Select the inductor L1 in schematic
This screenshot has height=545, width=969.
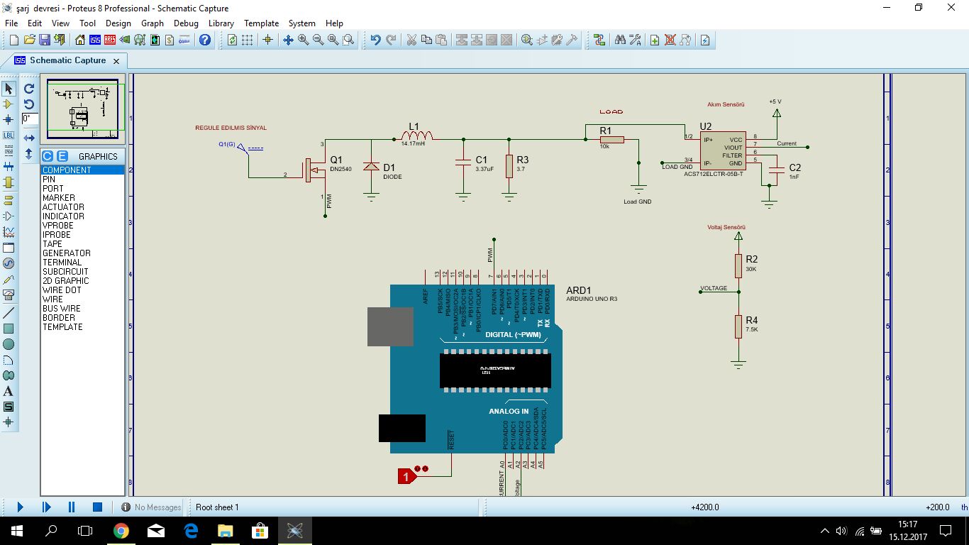tap(417, 136)
